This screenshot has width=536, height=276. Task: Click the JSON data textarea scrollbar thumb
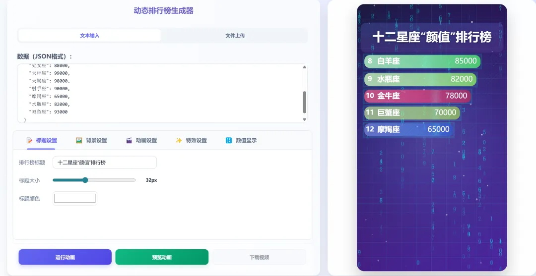pyautogui.click(x=304, y=102)
